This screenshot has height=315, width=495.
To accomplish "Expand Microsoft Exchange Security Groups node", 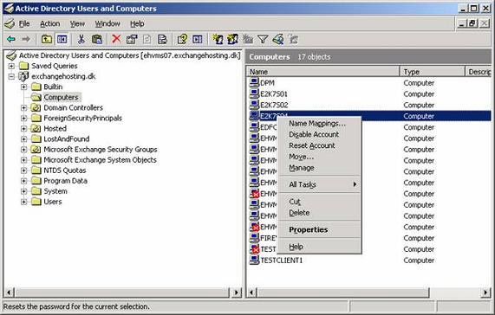I will pos(24,150).
